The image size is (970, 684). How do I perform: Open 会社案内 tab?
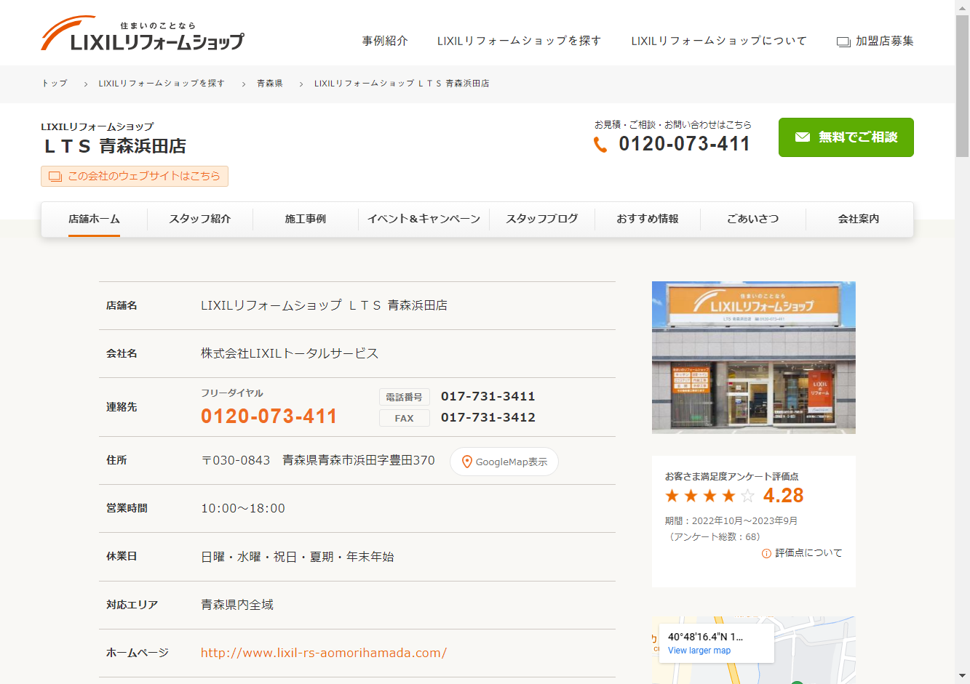[x=859, y=219]
